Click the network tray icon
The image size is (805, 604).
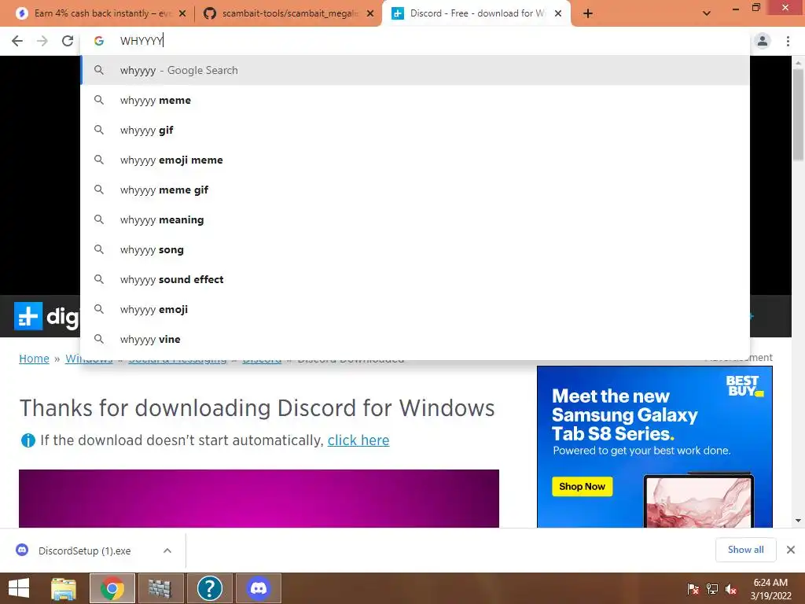click(712, 589)
